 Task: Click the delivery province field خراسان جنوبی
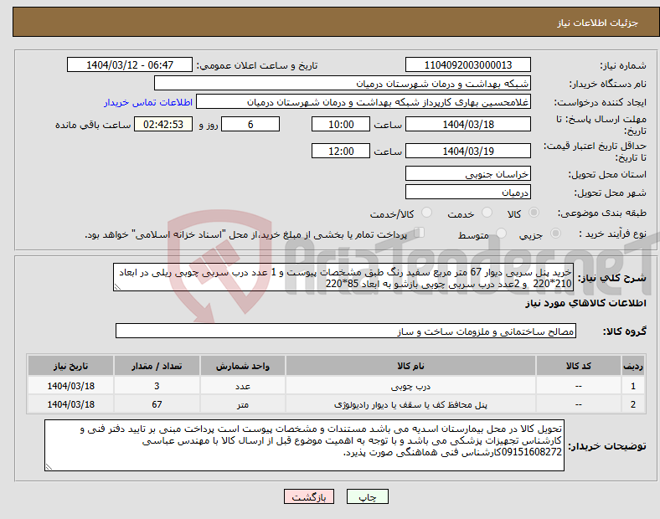pyautogui.click(x=467, y=174)
